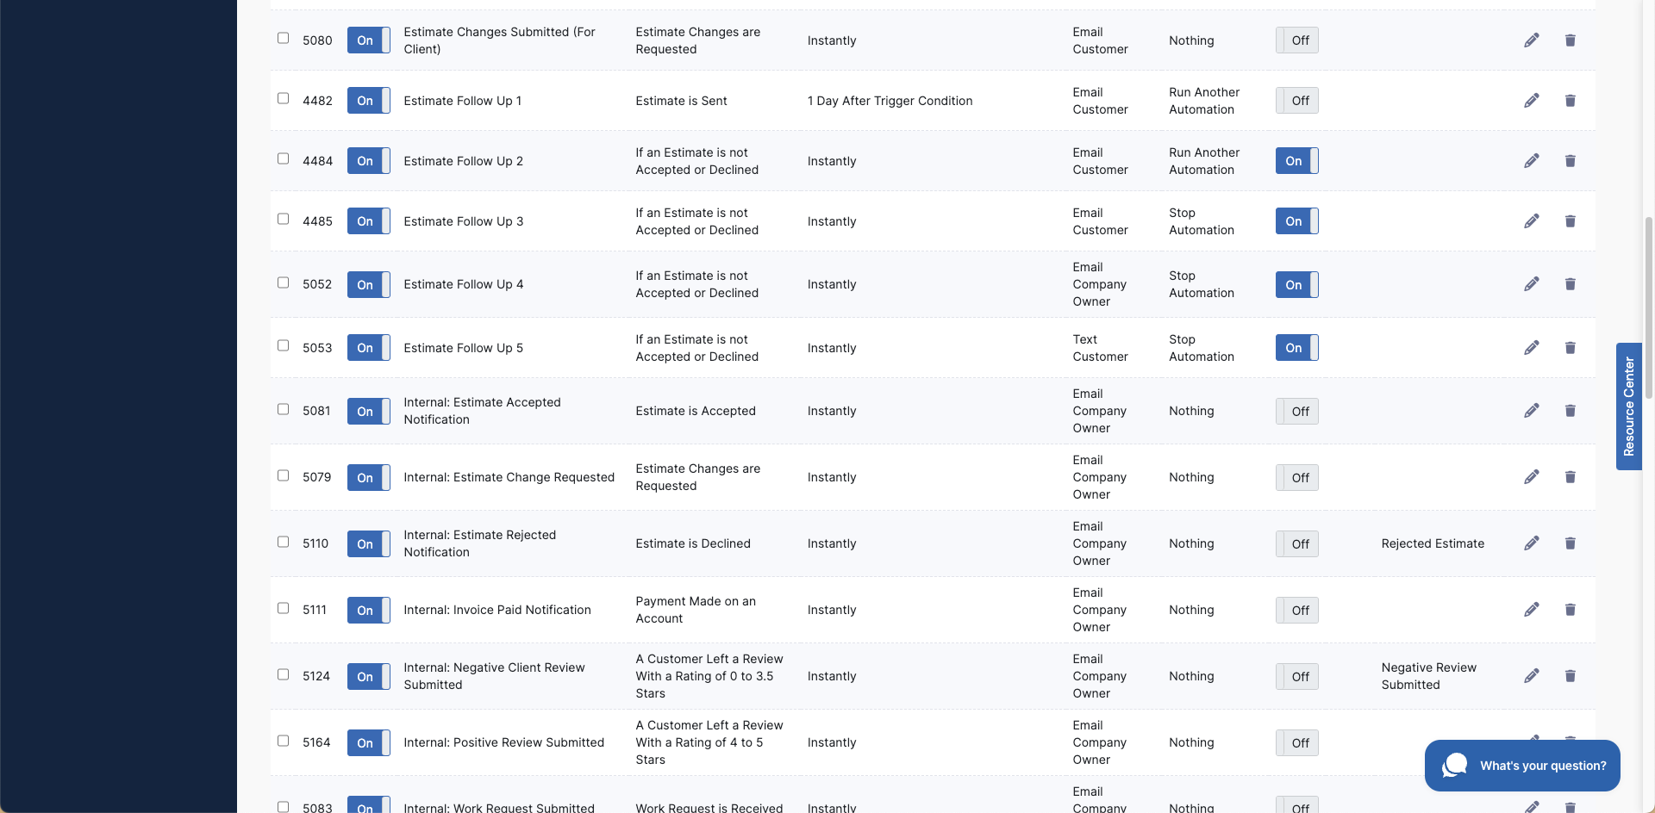The image size is (1655, 813).
Task: Check the box for row 5052
Action: pyautogui.click(x=283, y=282)
